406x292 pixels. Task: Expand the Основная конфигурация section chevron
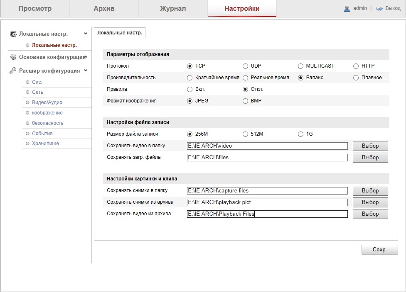pyautogui.click(x=86, y=57)
